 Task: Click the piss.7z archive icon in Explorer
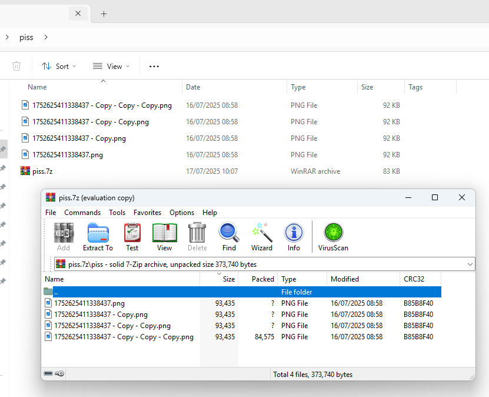coord(25,171)
